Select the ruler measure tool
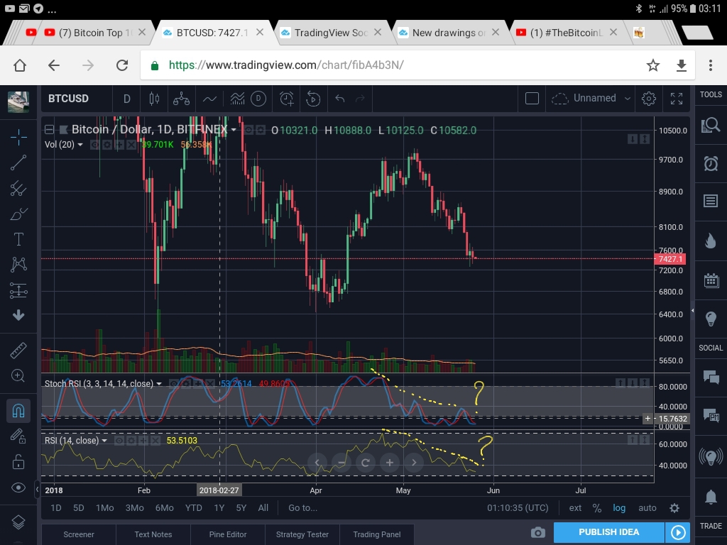This screenshot has height=545, width=727. (x=18, y=351)
